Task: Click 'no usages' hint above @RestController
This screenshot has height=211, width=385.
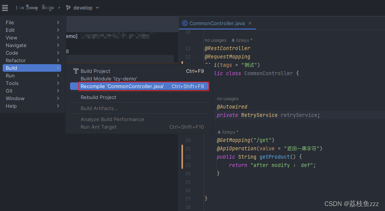Action: pos(216,40)
